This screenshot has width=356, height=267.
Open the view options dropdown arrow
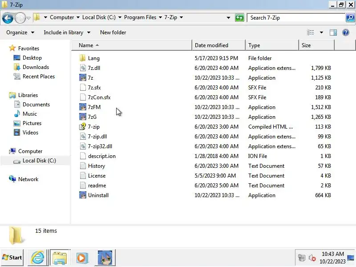tap(321, 32)
